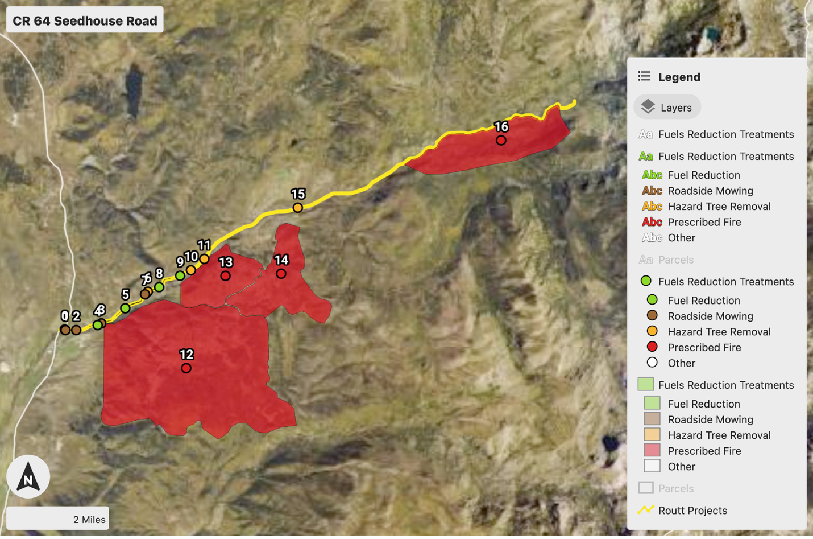Screen dimensions: 813x539
Task: Select map marker 9 fuel reduction point
Action: tap(180, 275)
